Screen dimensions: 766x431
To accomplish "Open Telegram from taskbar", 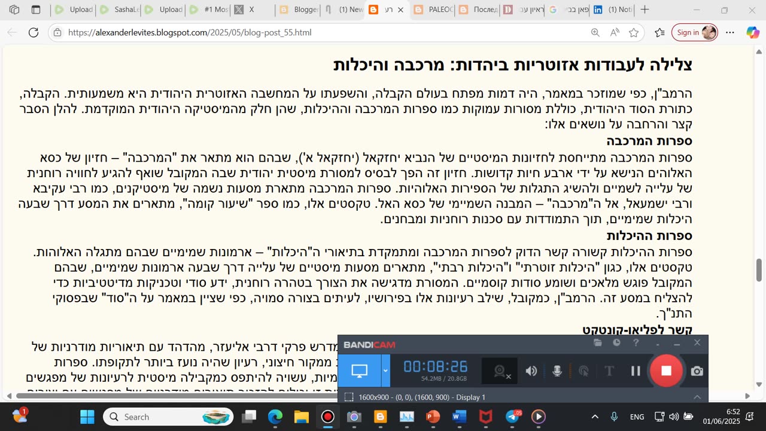I will click(x=513, y=417).
